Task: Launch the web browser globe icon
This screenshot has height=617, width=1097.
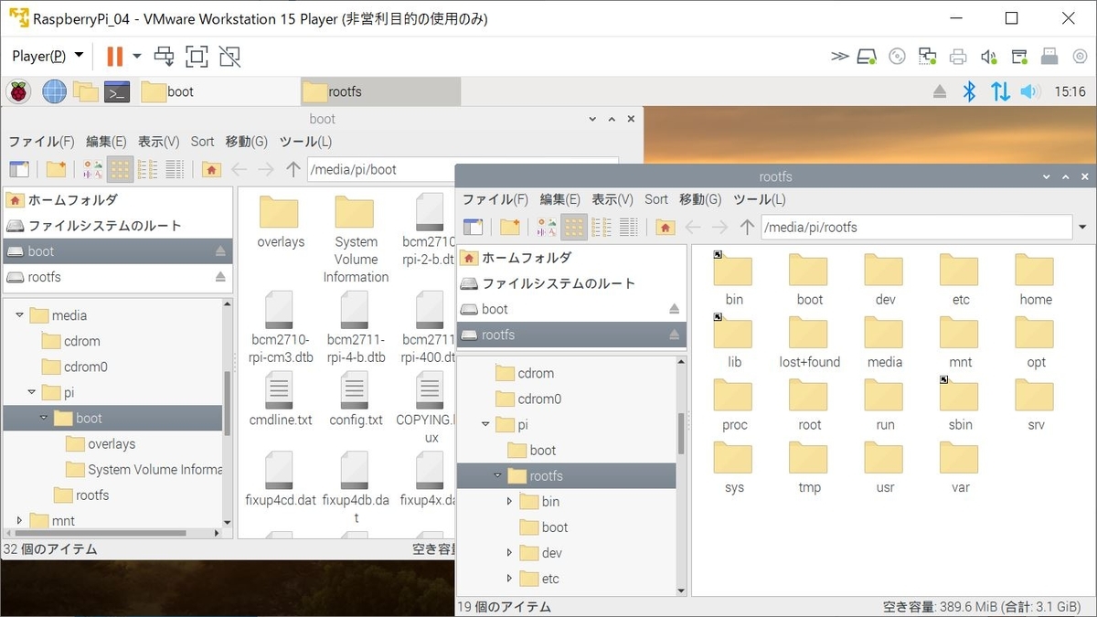Action: pyautogui.click(x=54, y=91)
